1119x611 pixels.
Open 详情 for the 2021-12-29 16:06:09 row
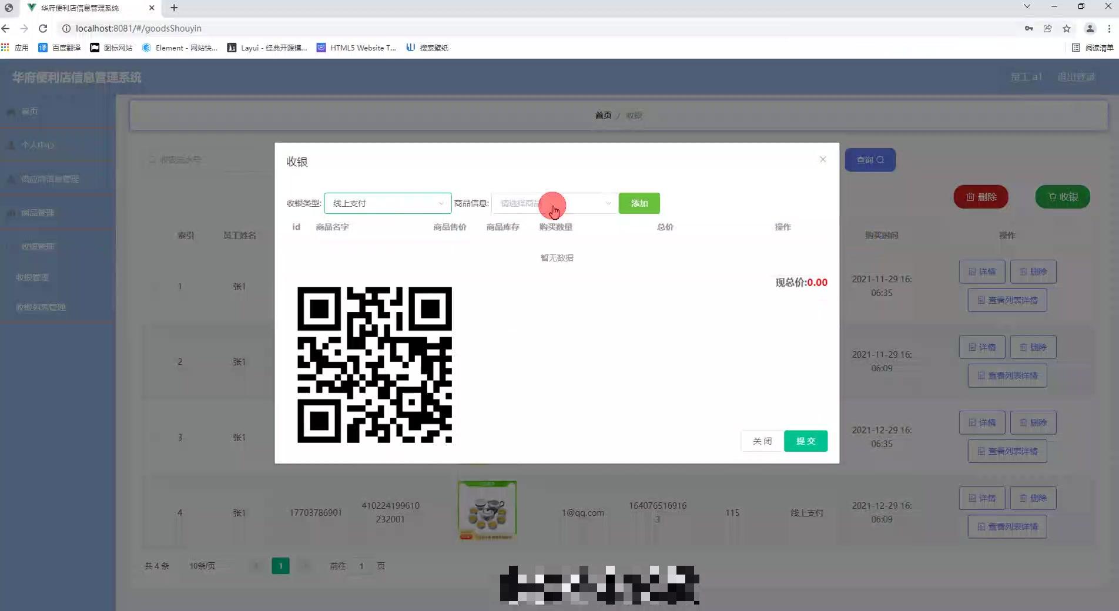point(982,498)
